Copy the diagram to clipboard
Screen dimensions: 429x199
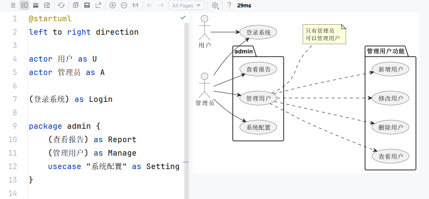[x=76, y=5]
